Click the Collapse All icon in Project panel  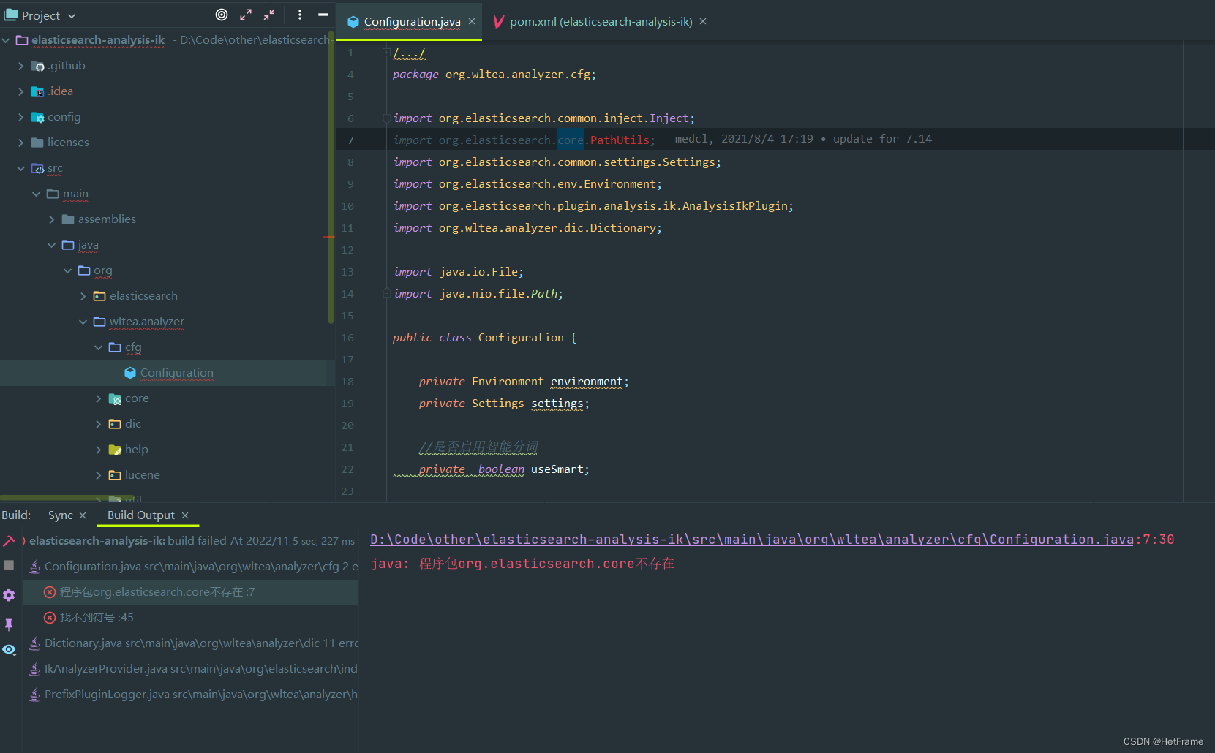point(268,14)
